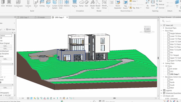
Task: Select the Vertical opening tool
Action: [160, 5]
